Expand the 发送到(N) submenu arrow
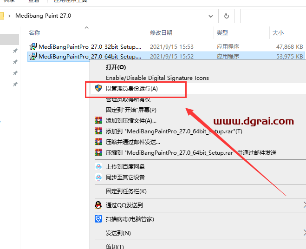 [x=305, y=233]
